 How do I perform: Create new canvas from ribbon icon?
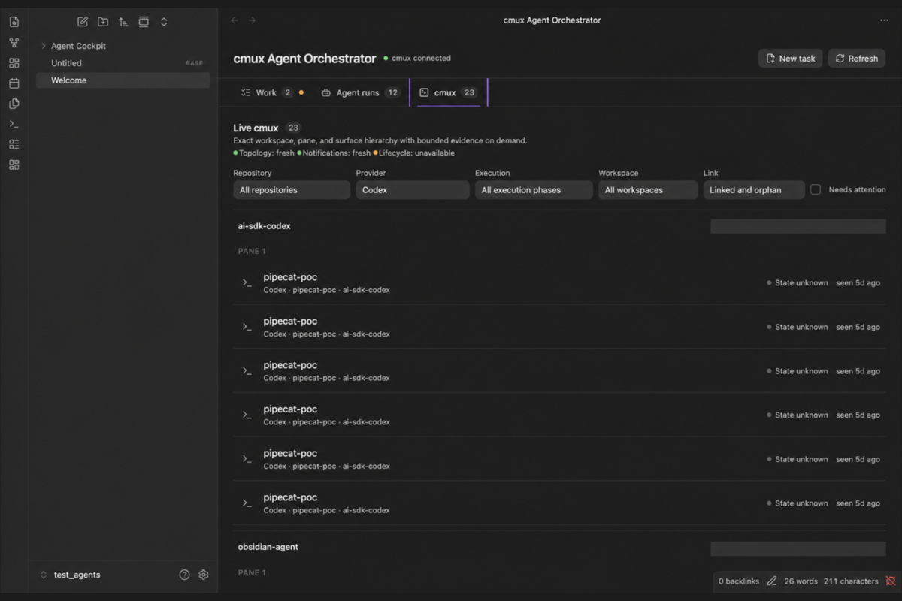pos(14,63)
